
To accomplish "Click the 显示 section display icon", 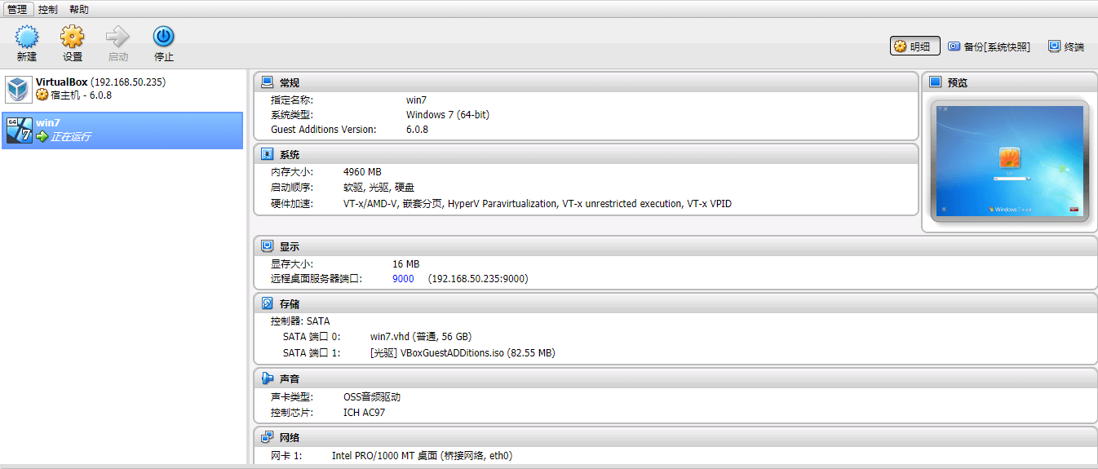I will (x=268, y=246).
